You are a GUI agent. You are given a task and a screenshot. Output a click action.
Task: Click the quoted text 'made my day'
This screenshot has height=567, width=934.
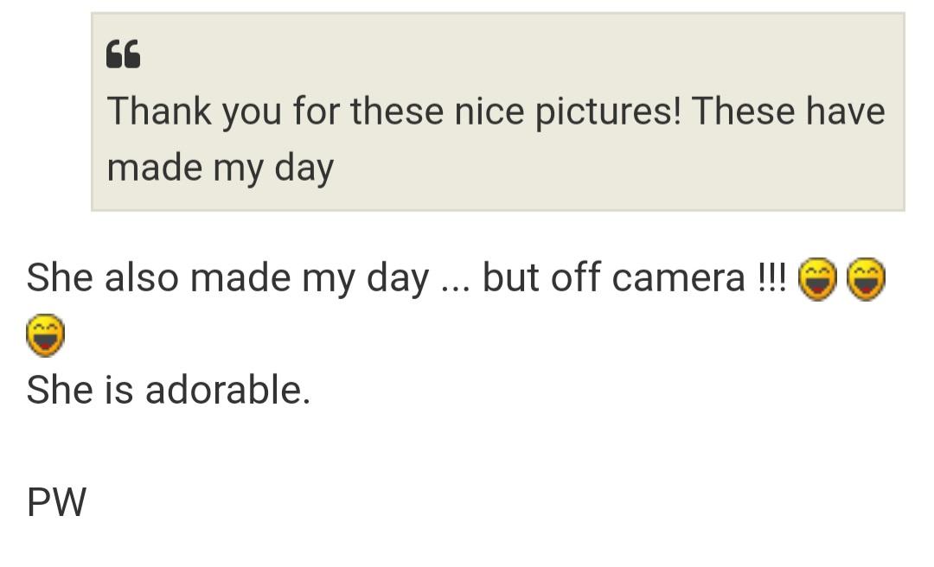(x=220, y=167)
